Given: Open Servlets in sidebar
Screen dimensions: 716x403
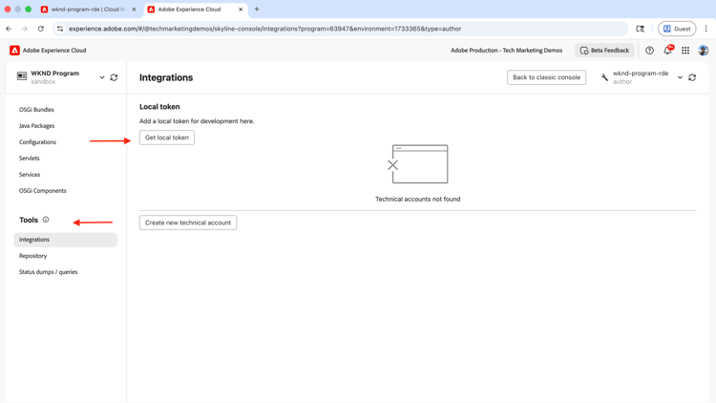Looking at the screenshot, I should [30, 159].
